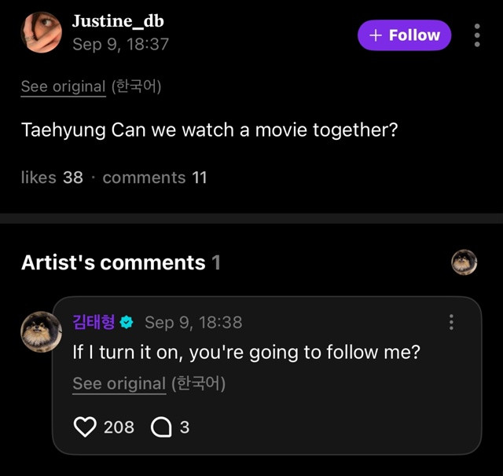This screenshot has width=503, height=476.
Task: Select the post text about watching a movie
Action: 209,130
